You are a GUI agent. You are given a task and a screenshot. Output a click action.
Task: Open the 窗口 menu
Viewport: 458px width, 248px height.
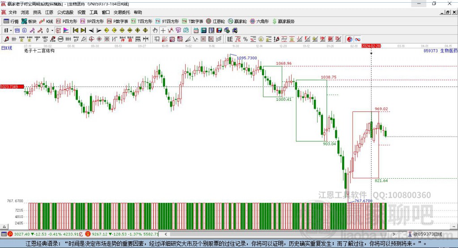pos(106,12)
